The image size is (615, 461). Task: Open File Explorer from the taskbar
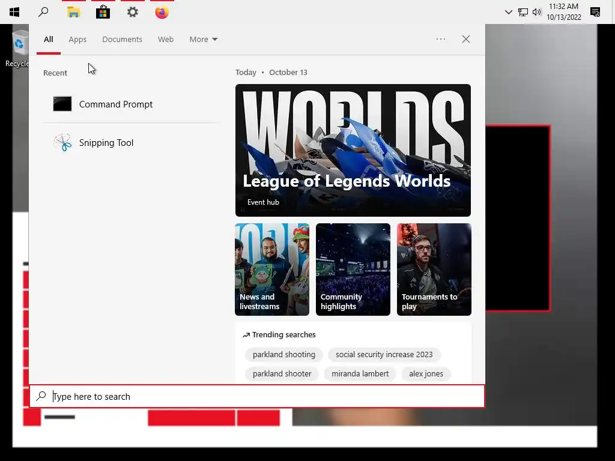click(x=73, y=12)
